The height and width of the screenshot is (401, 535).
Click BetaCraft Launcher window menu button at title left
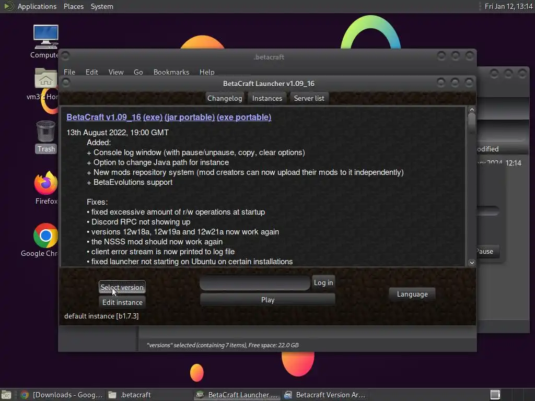click(66, 82)
